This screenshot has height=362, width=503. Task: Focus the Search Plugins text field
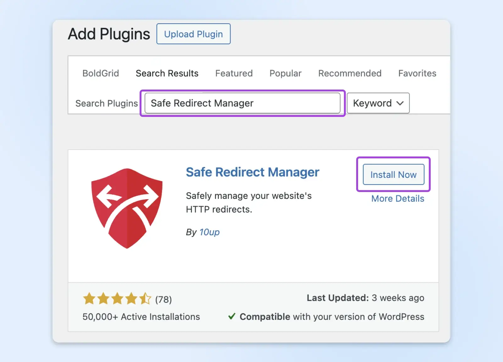pyautogui.click(x=242, y=103)
